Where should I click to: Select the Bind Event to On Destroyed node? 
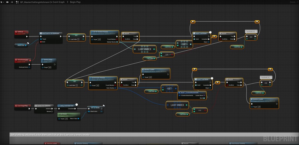click(x=50, y=33)
